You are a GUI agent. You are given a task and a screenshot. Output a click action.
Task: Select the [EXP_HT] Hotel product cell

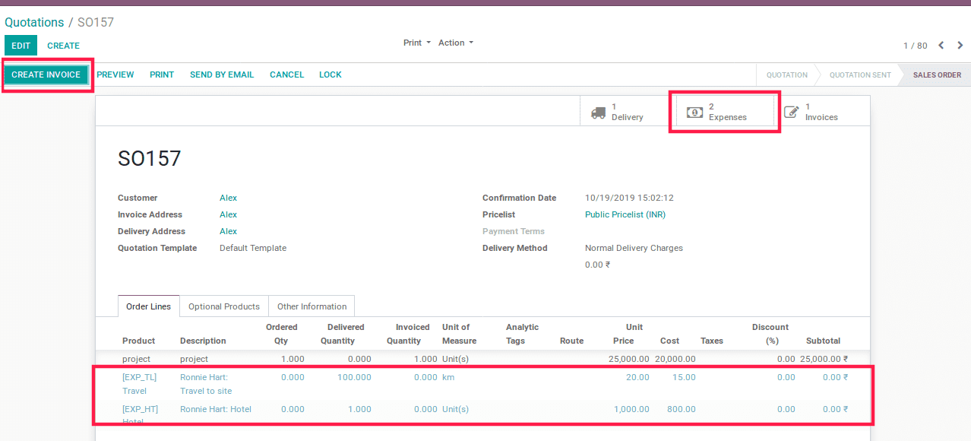point(140,415)
